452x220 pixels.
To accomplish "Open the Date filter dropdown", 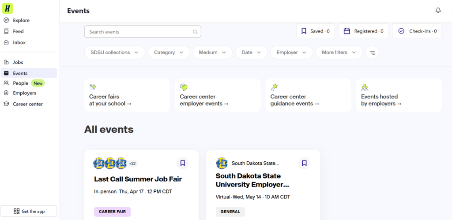I will (251, 52).
